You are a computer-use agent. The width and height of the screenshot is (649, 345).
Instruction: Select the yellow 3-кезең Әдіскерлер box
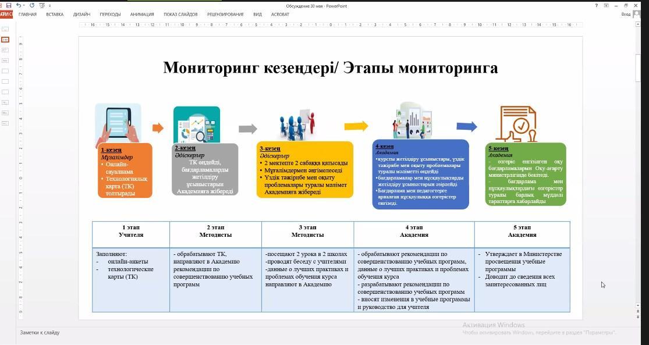304,170
